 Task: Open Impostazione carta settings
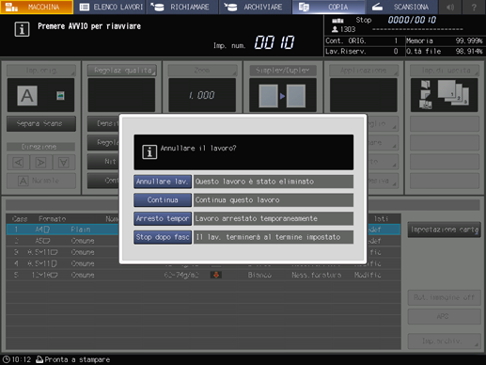click(x=444, y=230)
